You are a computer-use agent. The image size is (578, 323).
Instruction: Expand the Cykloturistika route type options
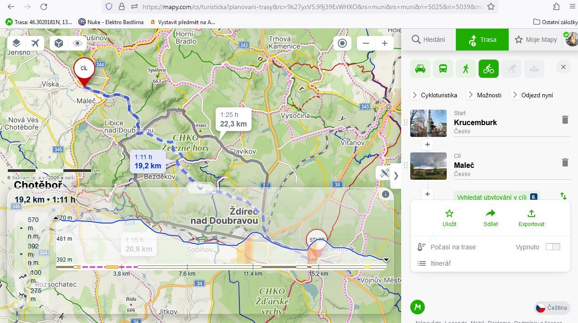point(434,95)
